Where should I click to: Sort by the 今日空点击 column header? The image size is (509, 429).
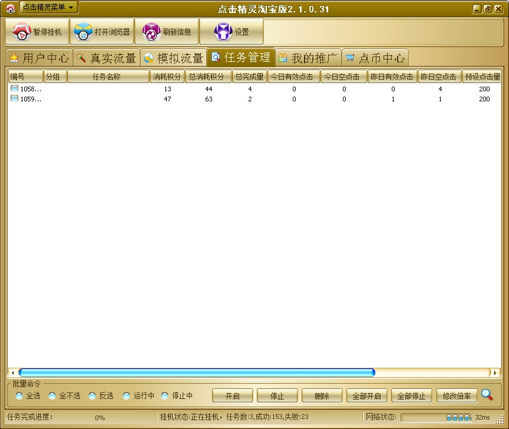pos(344,77)
